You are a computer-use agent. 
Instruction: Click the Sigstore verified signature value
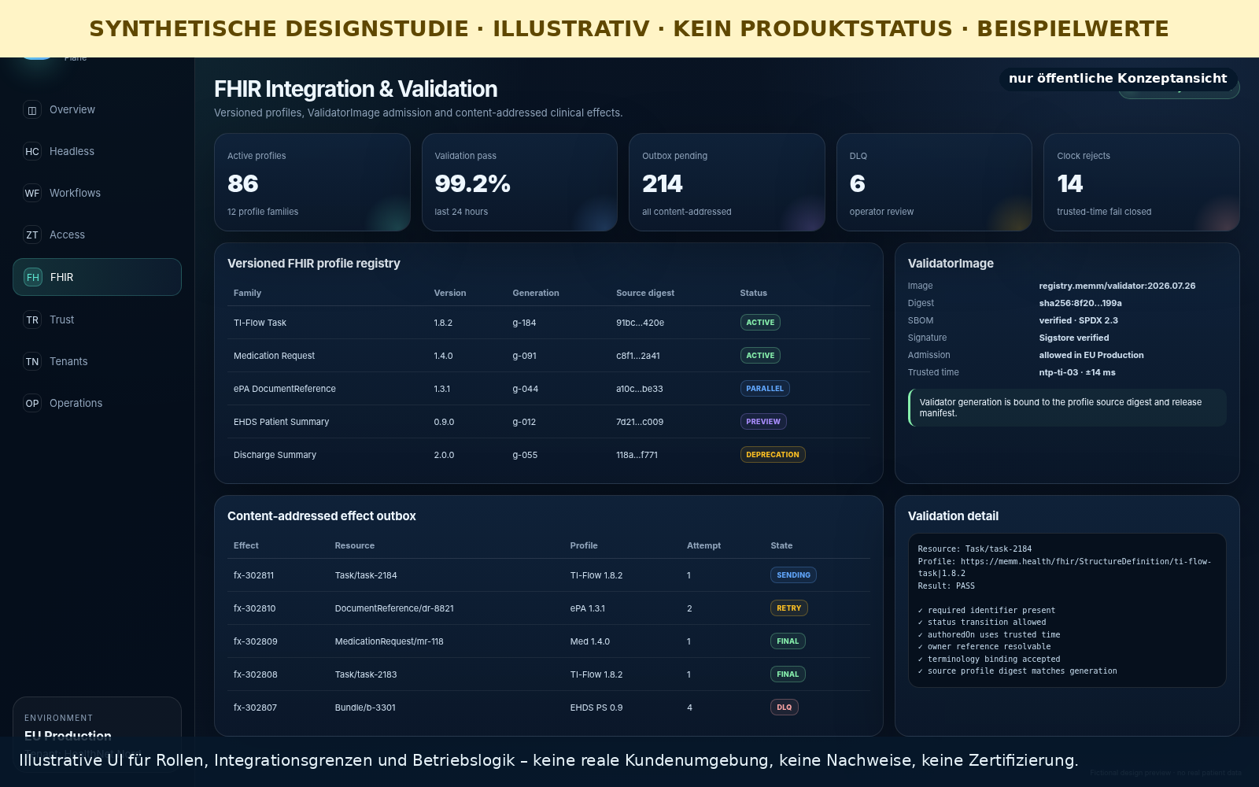1074,338
